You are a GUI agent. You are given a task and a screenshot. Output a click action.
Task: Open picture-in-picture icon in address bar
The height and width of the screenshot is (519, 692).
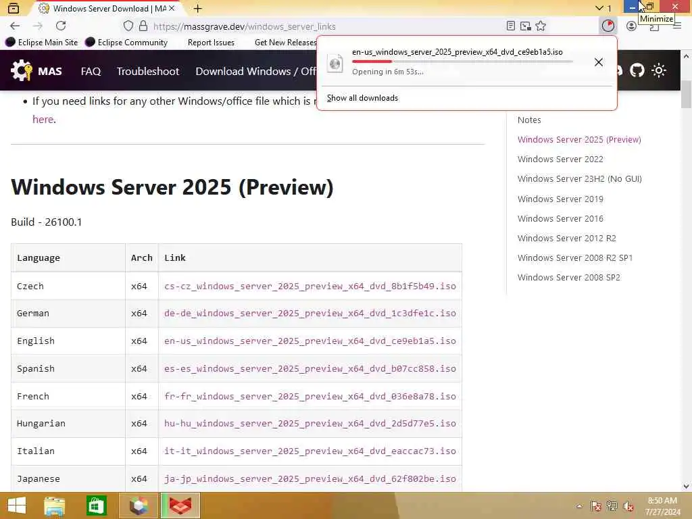(x=526, y=26)
